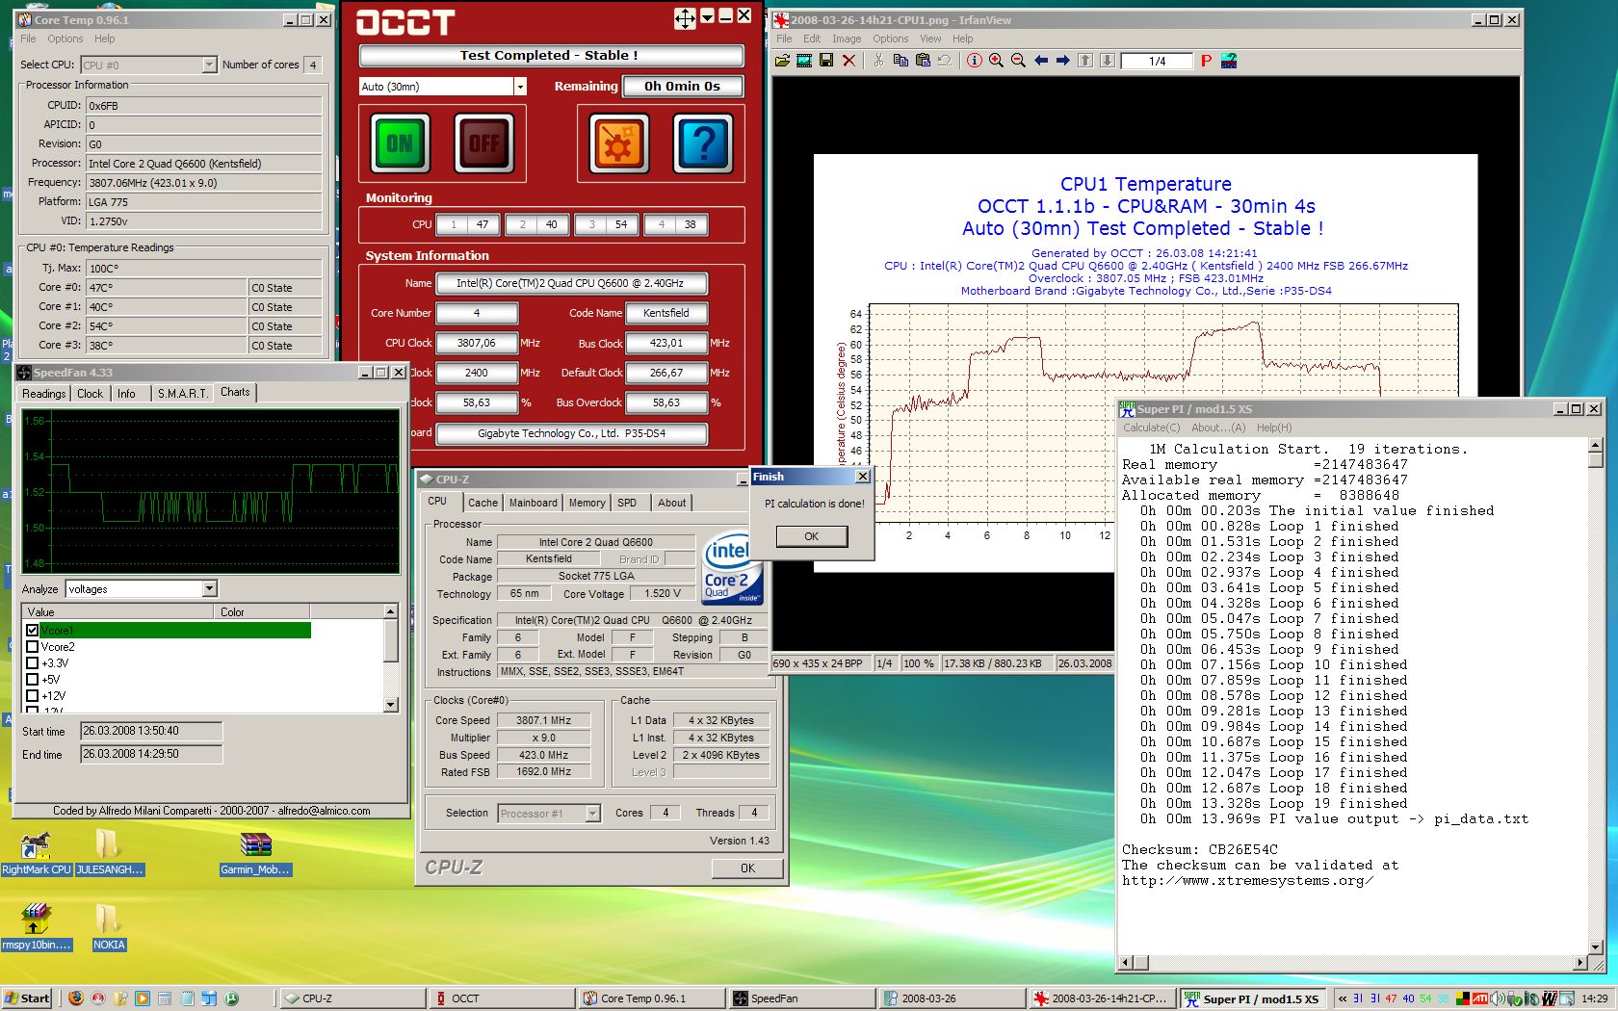The height and width of the screenshot is (1011, 1618).
Task: Click IrfanView red P properties icon
Action: [1206, 61]
